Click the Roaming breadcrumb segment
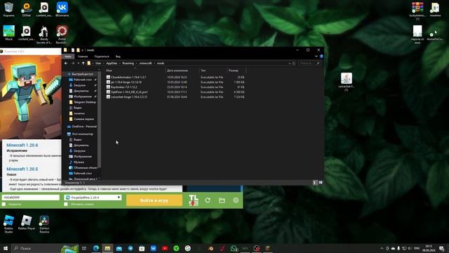This screenshot has width=449, height=253. pos(128,63)
